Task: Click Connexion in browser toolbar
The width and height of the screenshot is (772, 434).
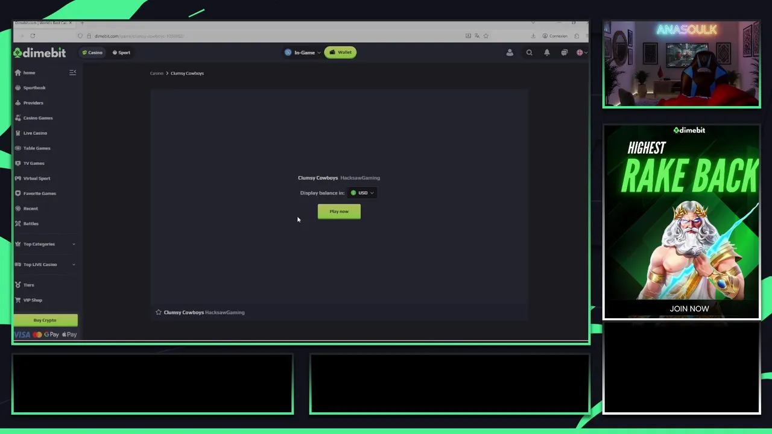Action: coord(555,36)
